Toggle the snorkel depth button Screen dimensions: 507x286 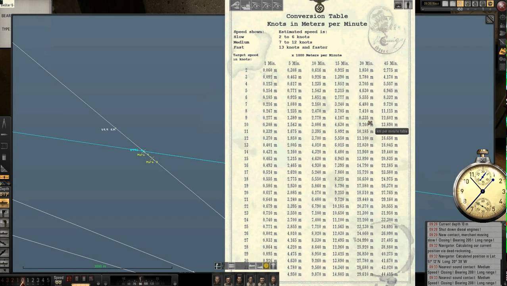(x=4, y=223)
